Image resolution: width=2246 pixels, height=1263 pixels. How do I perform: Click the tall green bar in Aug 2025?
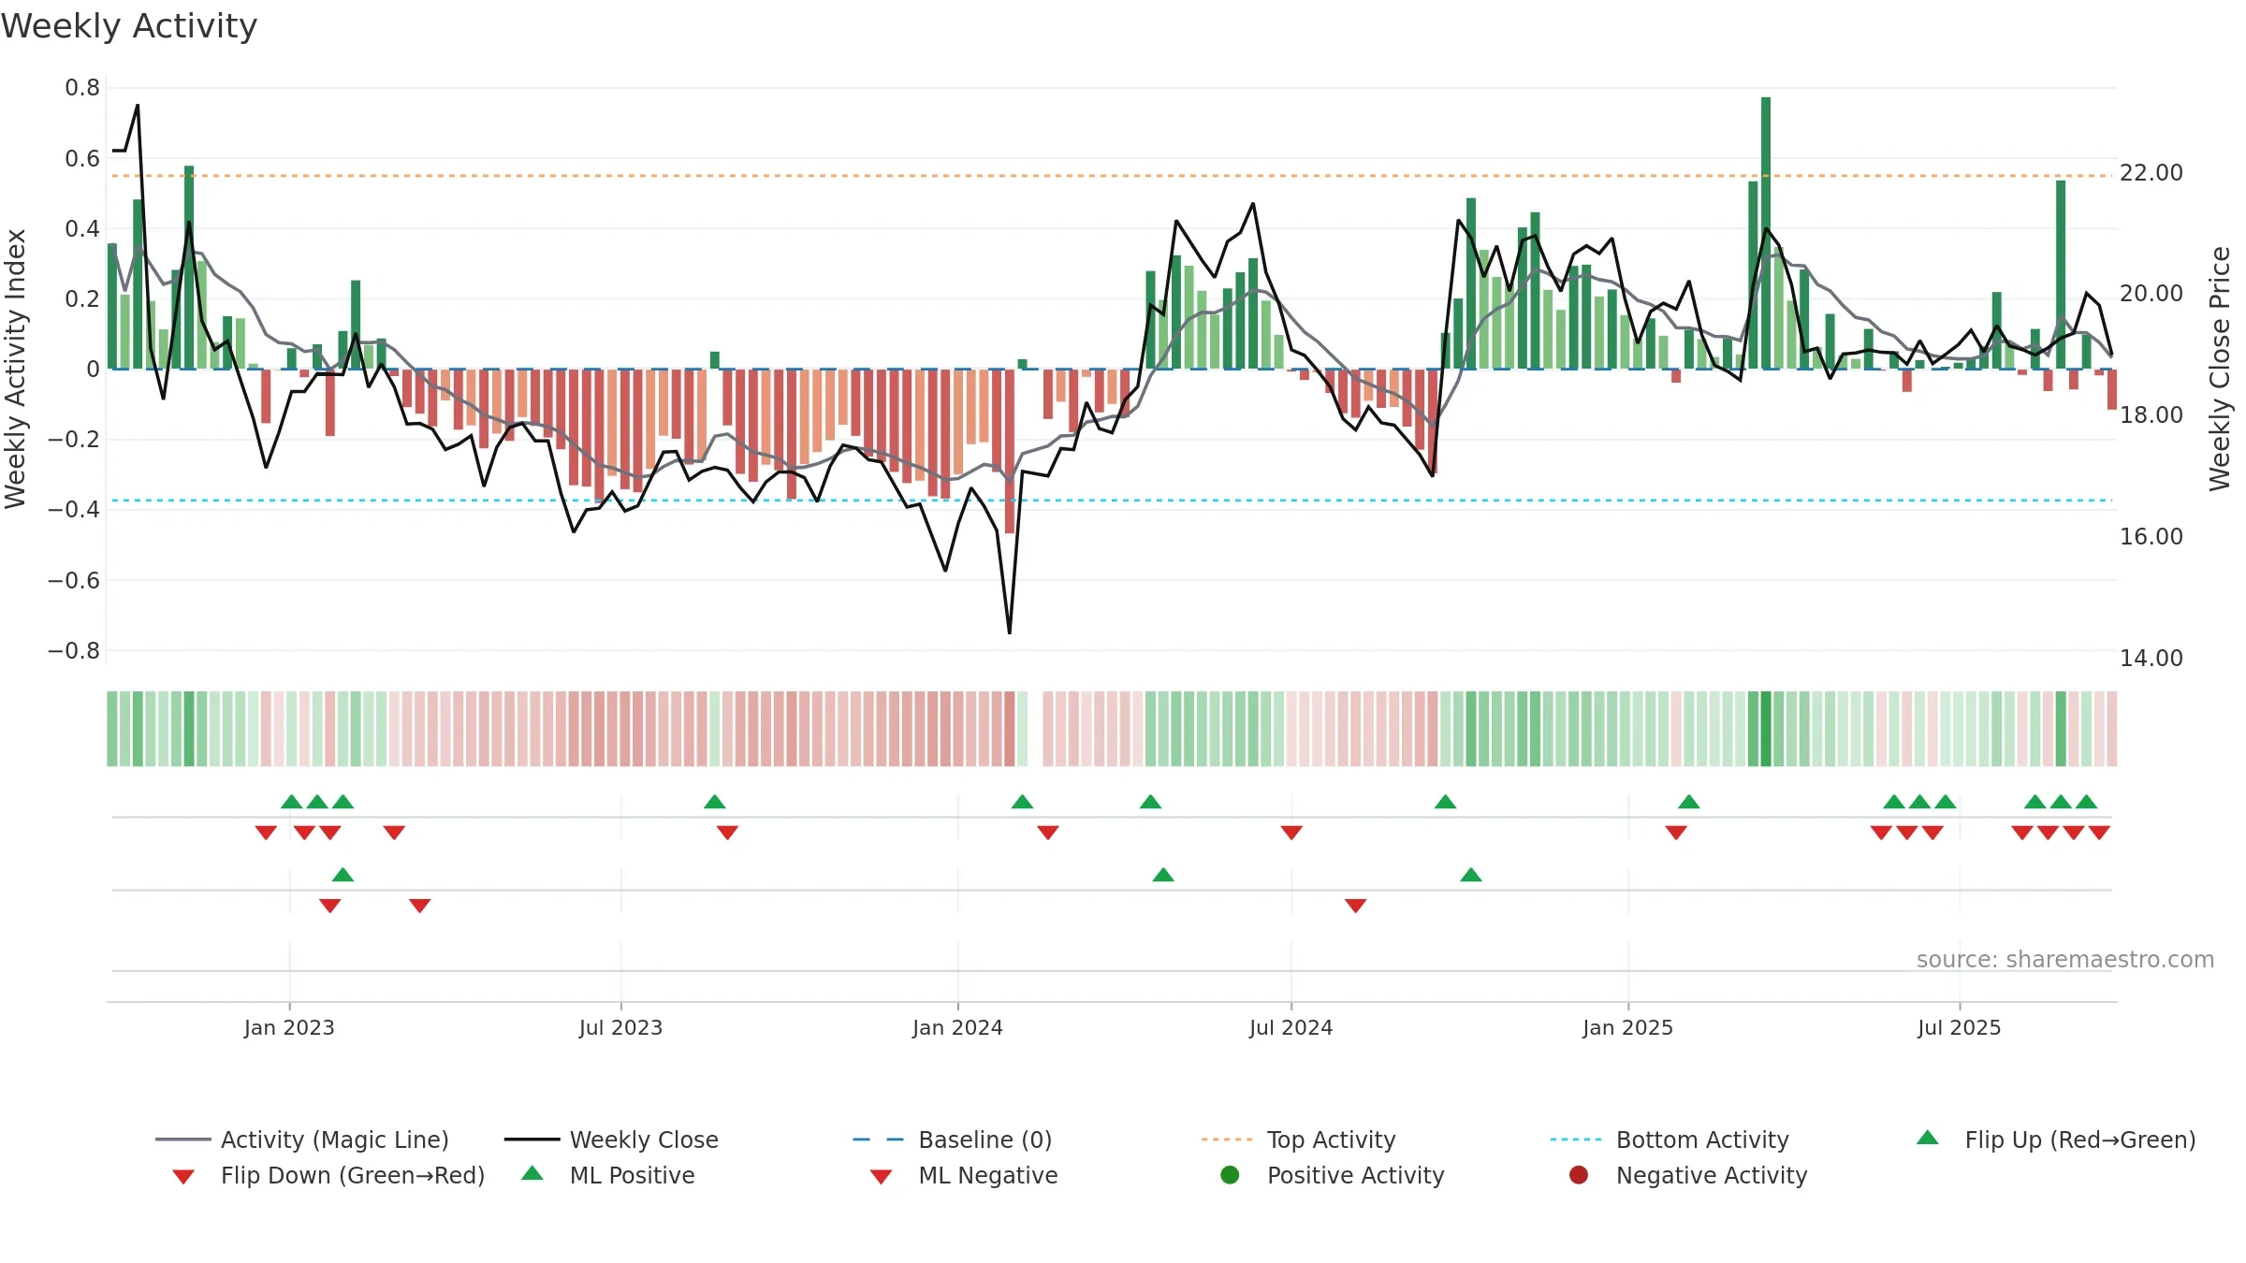(2060, 274)
